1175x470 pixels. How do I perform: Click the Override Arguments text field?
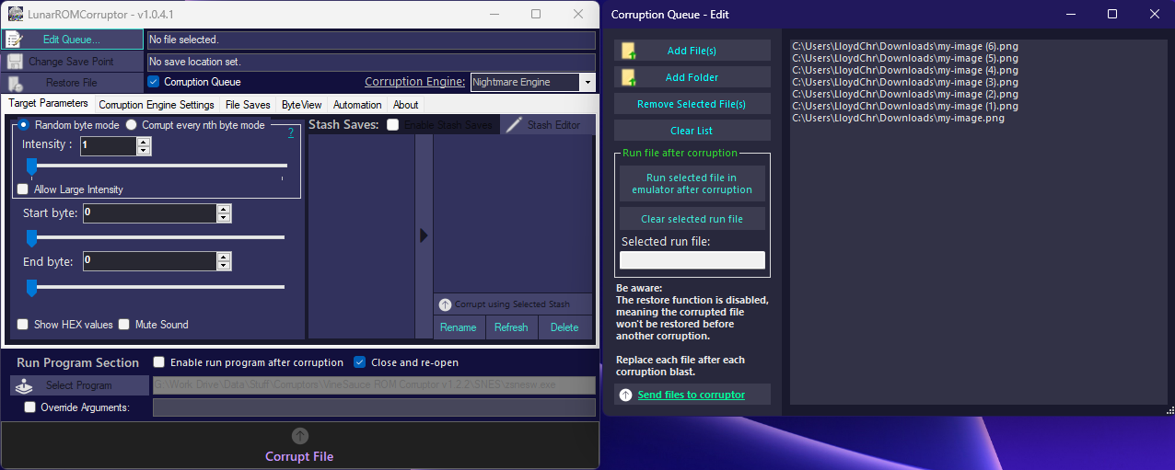[374, 407]
